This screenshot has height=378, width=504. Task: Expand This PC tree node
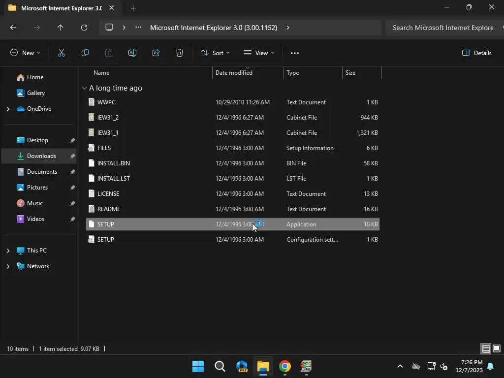[x=8, y=251]
